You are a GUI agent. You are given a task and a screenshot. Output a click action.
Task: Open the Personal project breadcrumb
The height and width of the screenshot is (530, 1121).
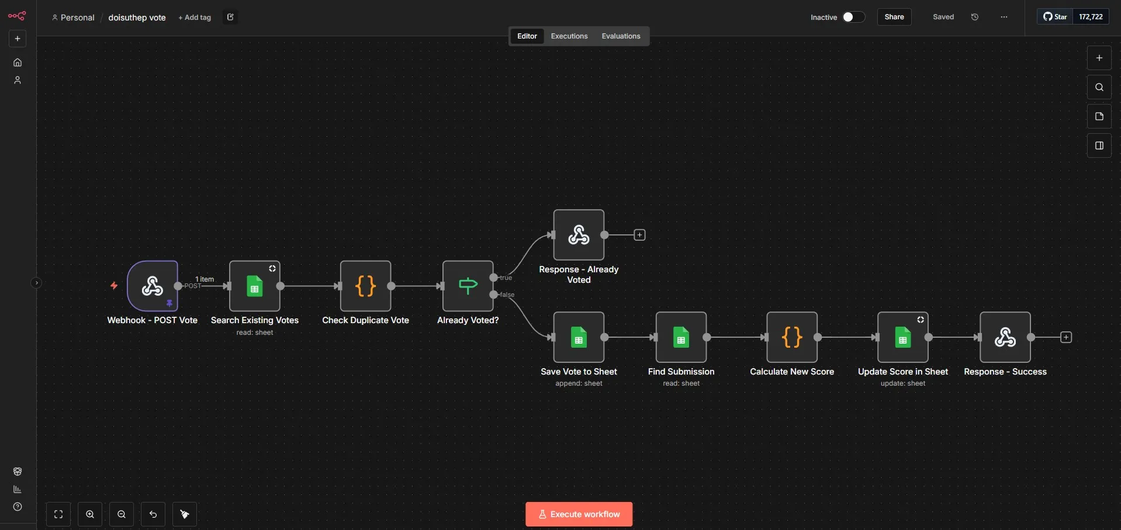click(x=73, y=18)
